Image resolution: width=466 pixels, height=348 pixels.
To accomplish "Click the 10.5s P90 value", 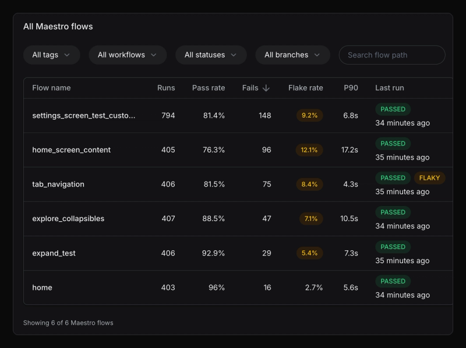I will click(x=349, y=219).
